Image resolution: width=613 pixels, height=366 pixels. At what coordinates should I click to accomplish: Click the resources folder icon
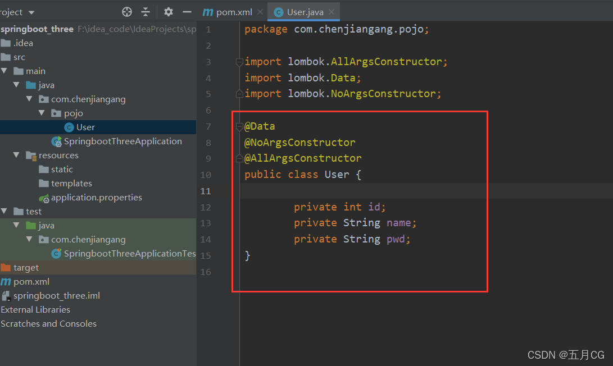coord(31,155)
